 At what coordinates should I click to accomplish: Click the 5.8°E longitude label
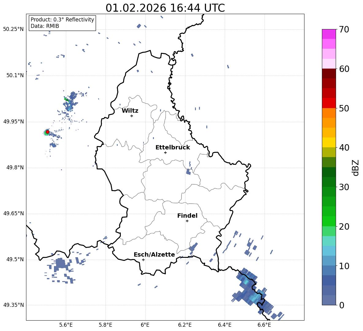coord(105,325)
